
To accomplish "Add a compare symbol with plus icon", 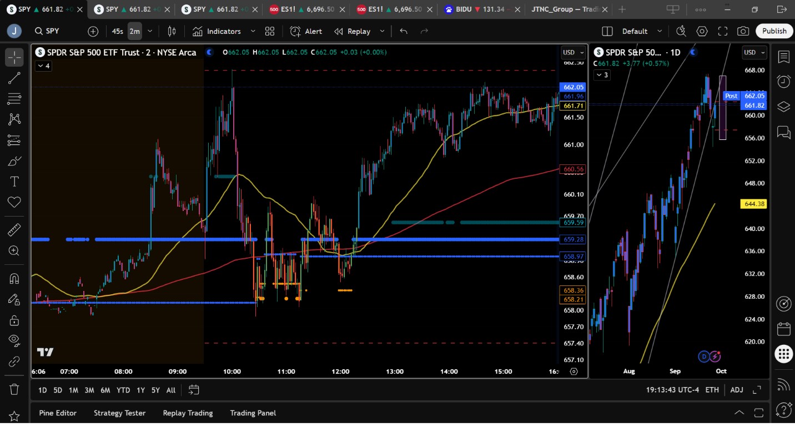I will pos(93,31).
